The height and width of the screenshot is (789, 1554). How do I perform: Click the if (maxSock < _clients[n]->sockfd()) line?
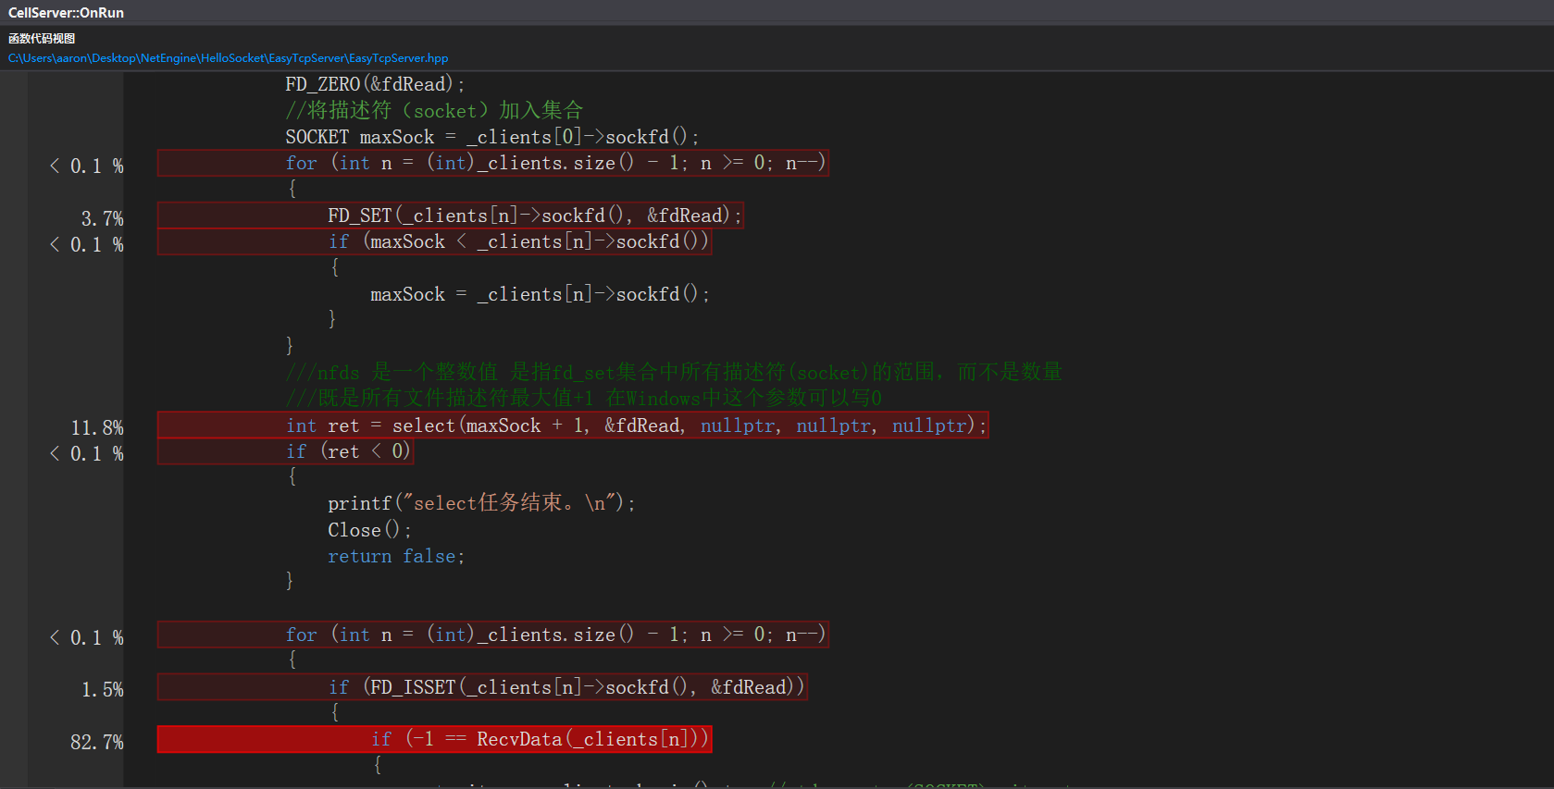click(434, 241)
